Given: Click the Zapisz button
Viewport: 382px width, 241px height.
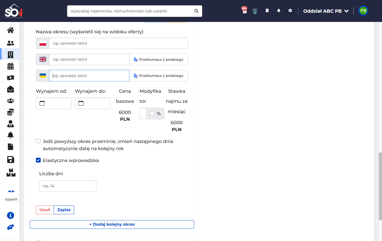Looking at the screenshot, I should [x=64, y=210].
